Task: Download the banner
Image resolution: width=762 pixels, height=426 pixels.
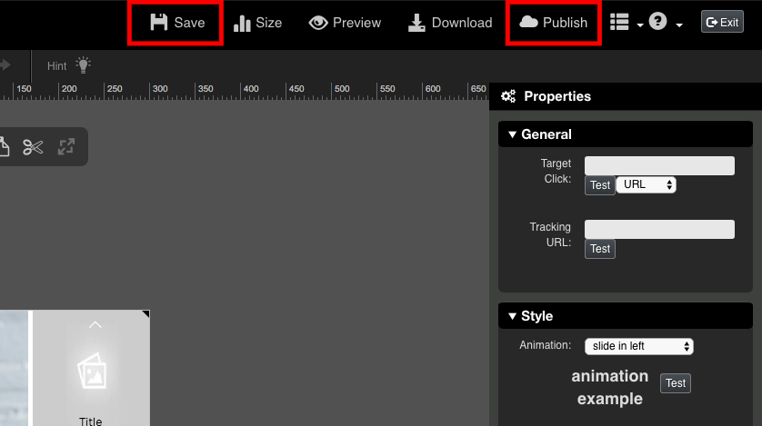Action: point(449,23)
